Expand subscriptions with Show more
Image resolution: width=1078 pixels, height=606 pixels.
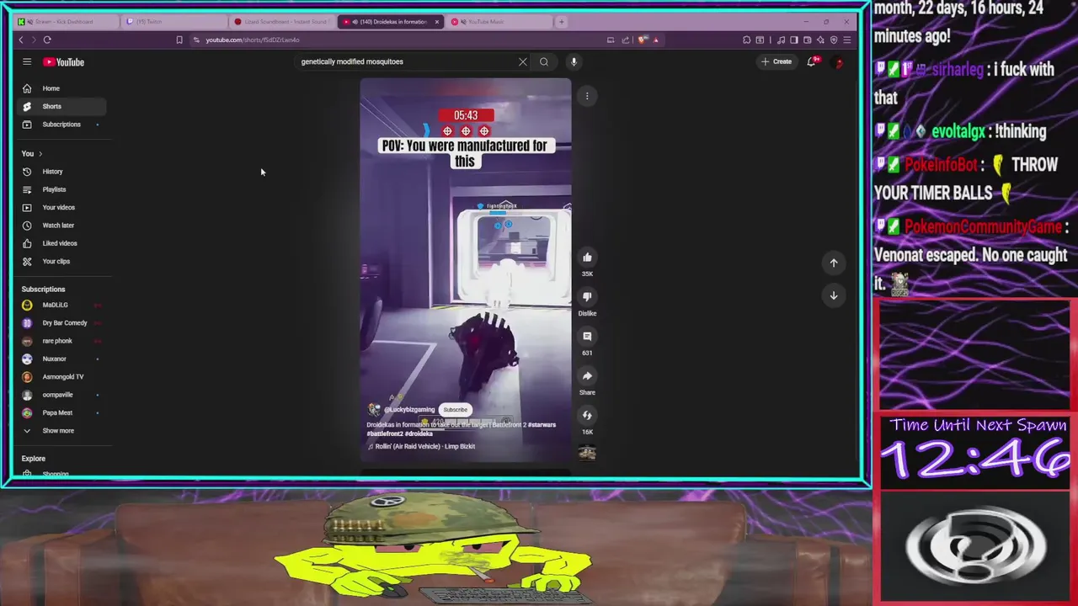pyautogui.click(x=61, y=431)
